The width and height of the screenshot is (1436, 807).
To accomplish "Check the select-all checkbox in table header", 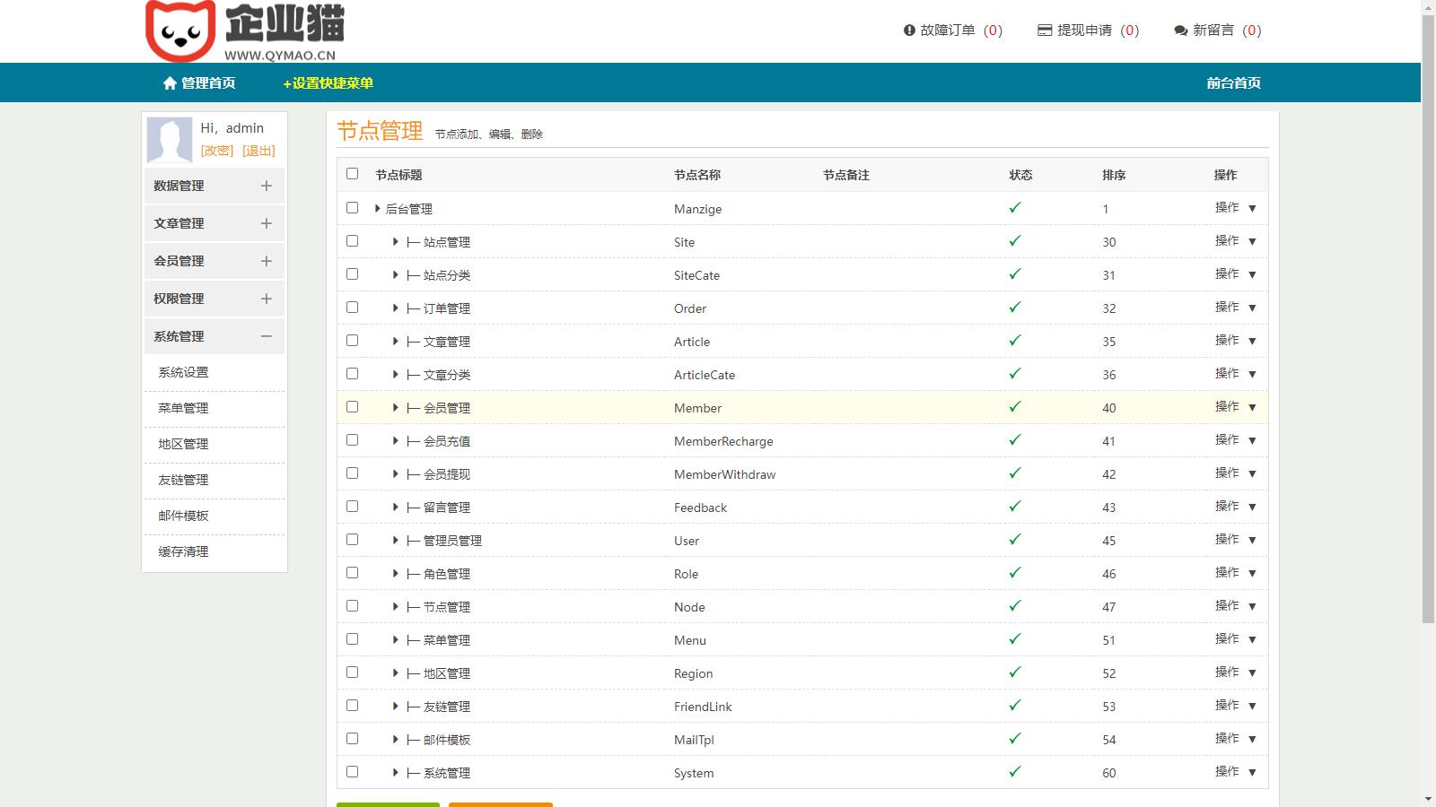I will (352, 174).
